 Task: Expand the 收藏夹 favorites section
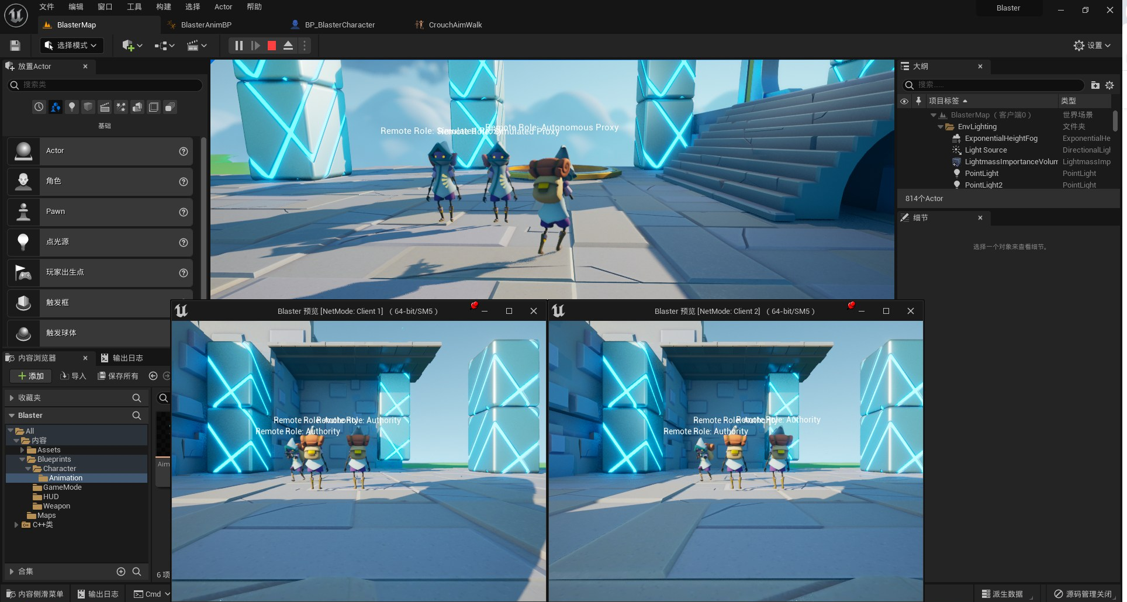pos(11,398)
